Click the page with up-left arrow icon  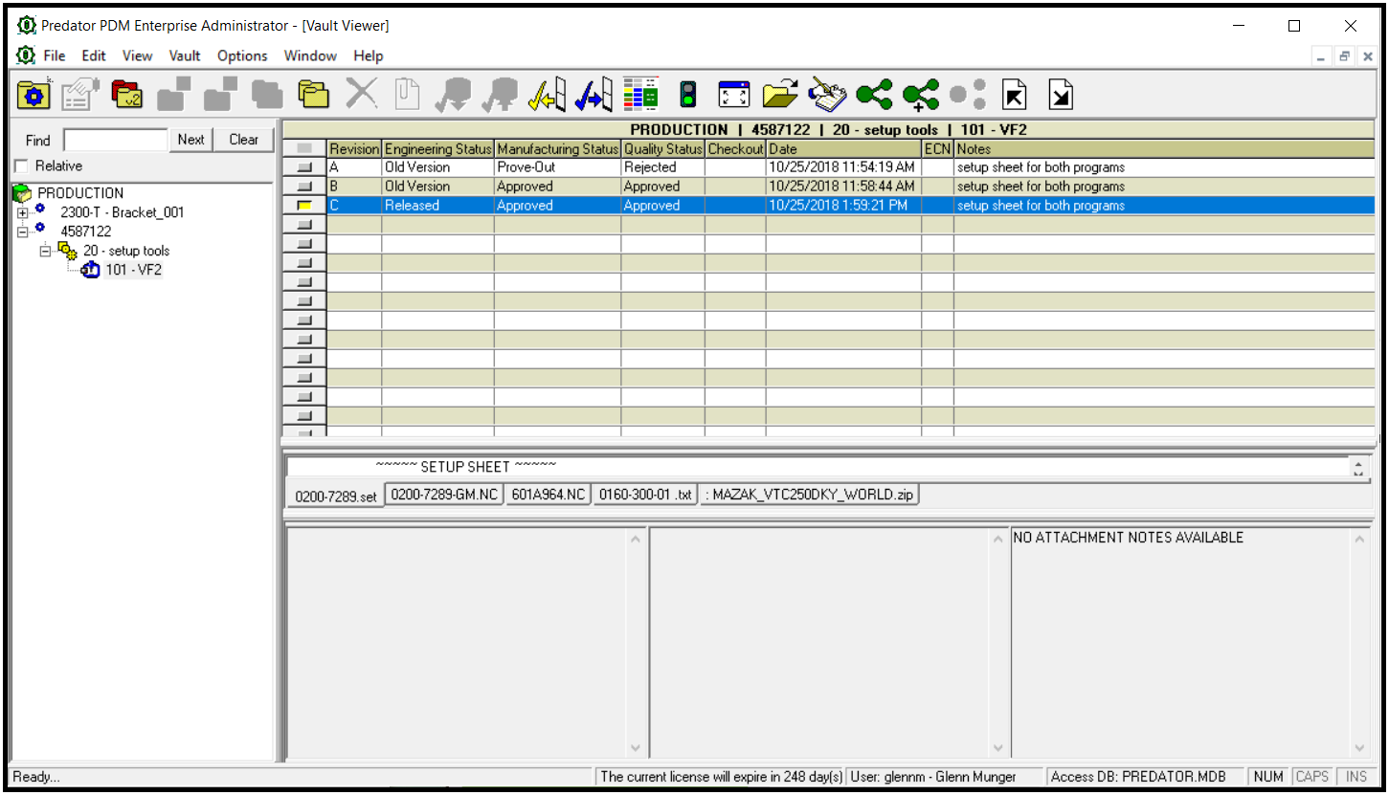1015,94
